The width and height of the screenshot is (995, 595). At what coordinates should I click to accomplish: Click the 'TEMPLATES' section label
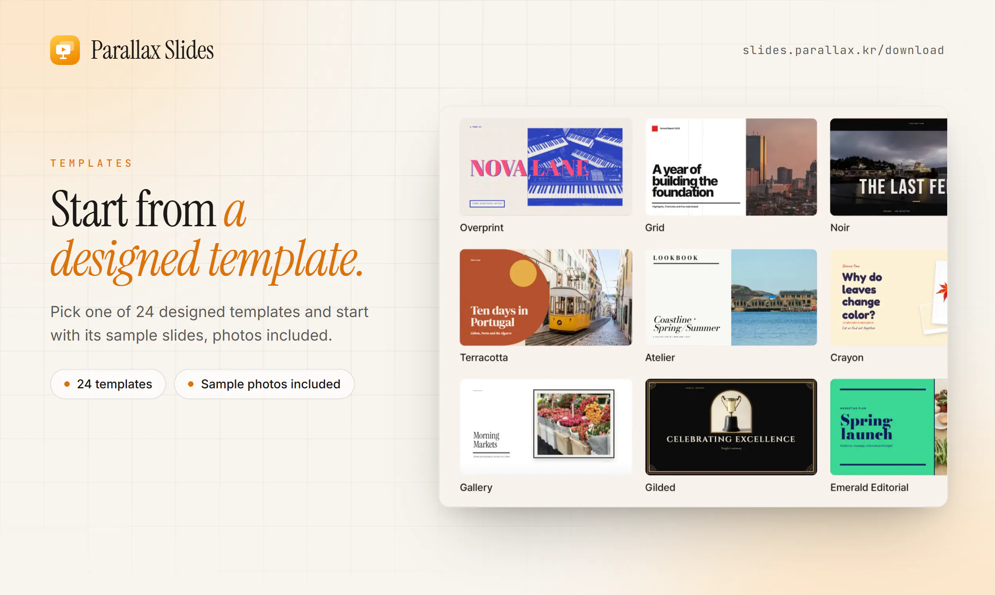click(91, 163)
